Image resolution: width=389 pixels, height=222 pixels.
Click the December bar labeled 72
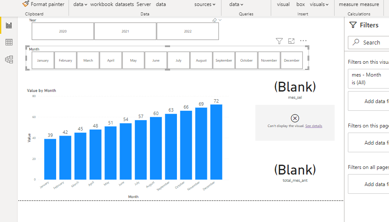tap(216, 142)
